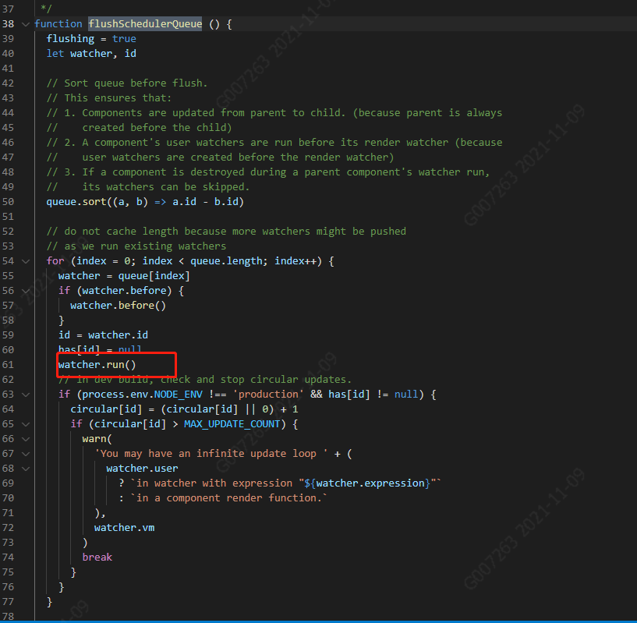
Task: Click watcher.user on line 68
Action: [x=142, y=469]
